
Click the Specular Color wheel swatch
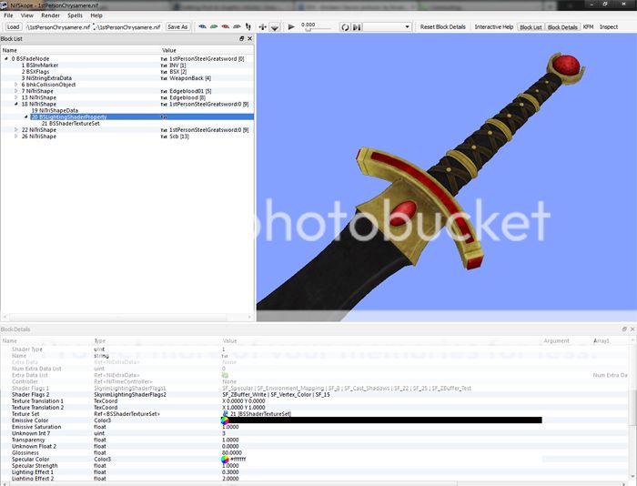[x=225, y=460]
